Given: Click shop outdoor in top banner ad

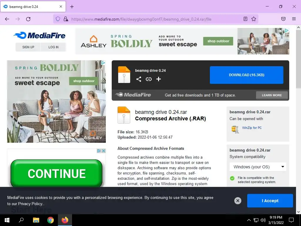Looking at the screenshot, I should pyautogui.click(x=218, y=41).
